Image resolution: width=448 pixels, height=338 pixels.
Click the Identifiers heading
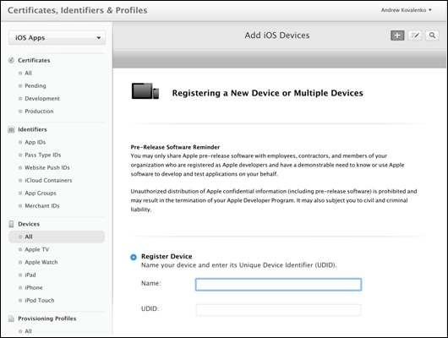[x=32, y=129]
